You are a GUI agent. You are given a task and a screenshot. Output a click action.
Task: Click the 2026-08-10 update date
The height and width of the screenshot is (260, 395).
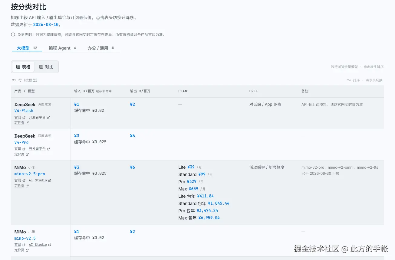click(46, 24)
